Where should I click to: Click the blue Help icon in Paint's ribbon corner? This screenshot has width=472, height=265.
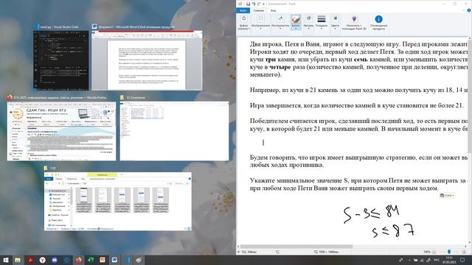pos(469,10)
